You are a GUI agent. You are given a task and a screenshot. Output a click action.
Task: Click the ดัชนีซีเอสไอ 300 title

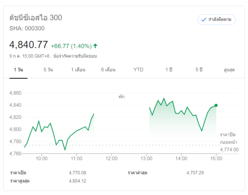pos(36,18)
